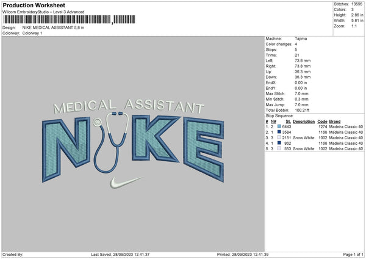Click the Page 1 of 1 footer text

353,254
